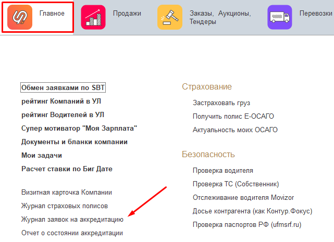Click the yellow auction gavel icon
Viewport: 334px width, 242px height.
(170, 17)
